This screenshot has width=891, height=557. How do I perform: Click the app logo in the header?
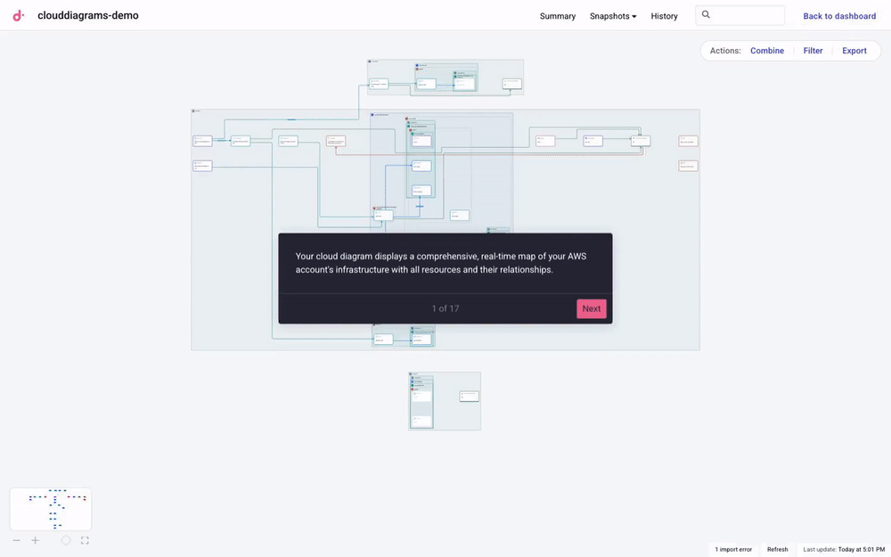coord(18,15)
